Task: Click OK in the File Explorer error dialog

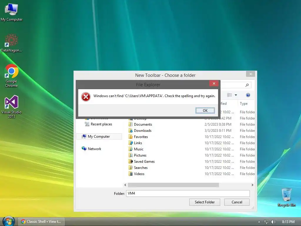Action: tap(205, 111)
